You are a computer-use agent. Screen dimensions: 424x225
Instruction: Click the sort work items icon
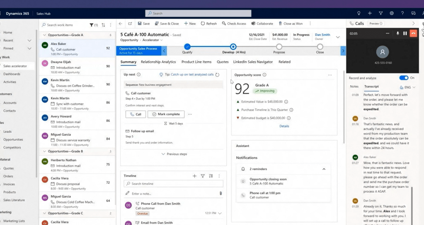click(103, 25)
